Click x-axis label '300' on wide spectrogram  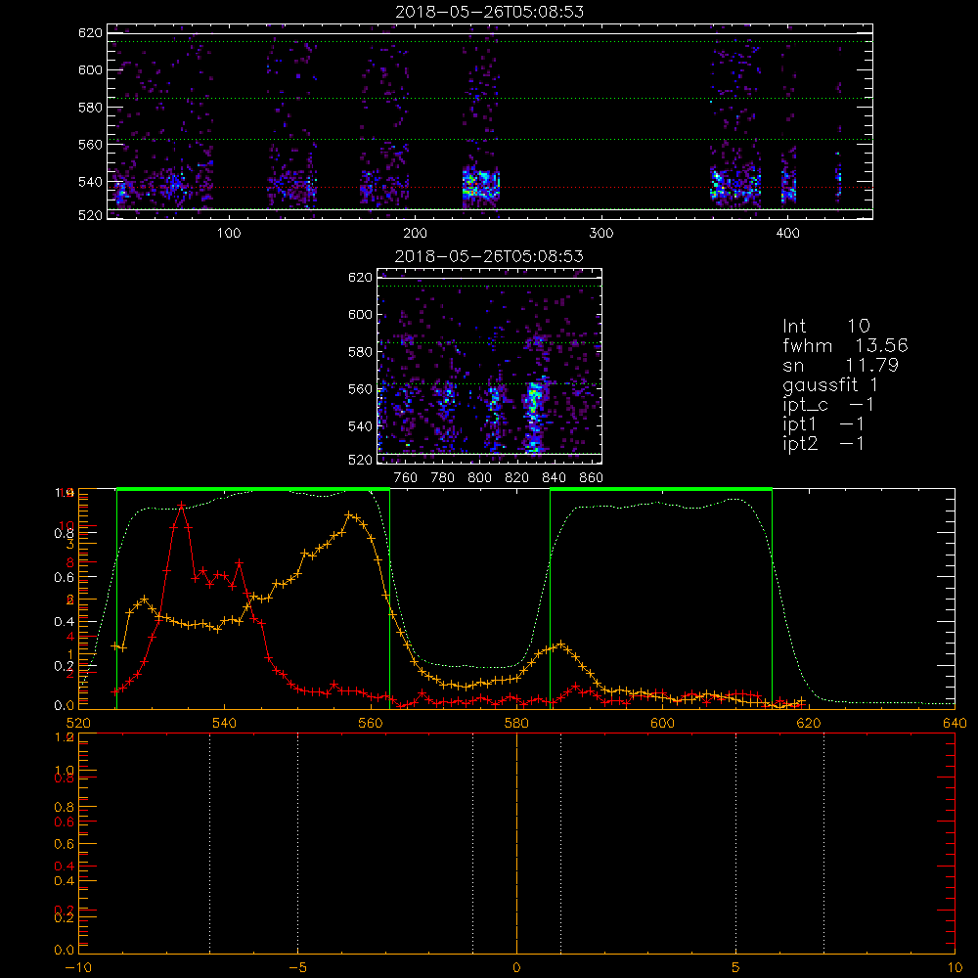[601, 234]
